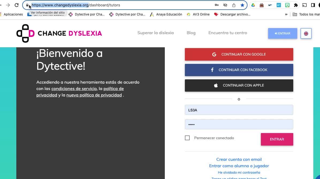Screen dimensions: 320x179
Task: Open Superar la dislexia menu item
Action: coord(155,33)
